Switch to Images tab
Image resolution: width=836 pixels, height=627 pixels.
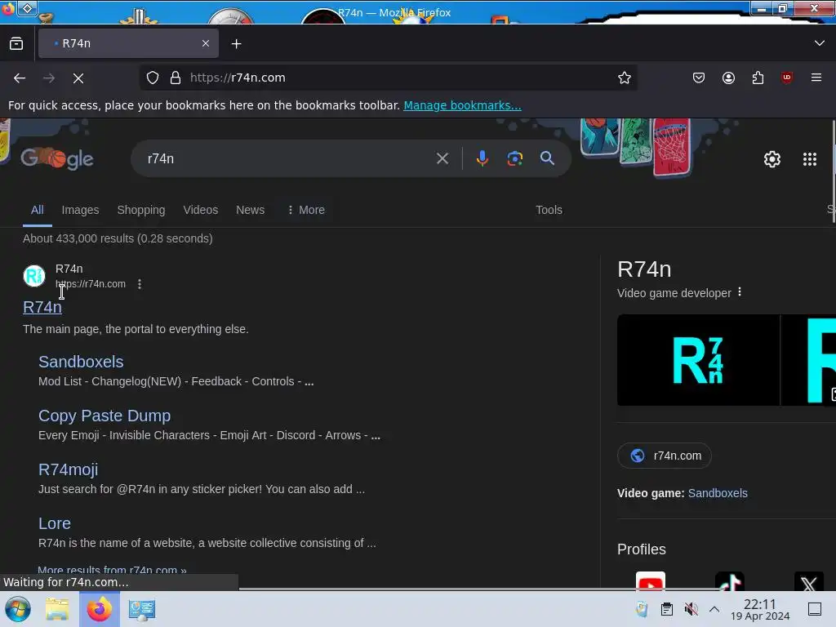click(x=80, y=210)
